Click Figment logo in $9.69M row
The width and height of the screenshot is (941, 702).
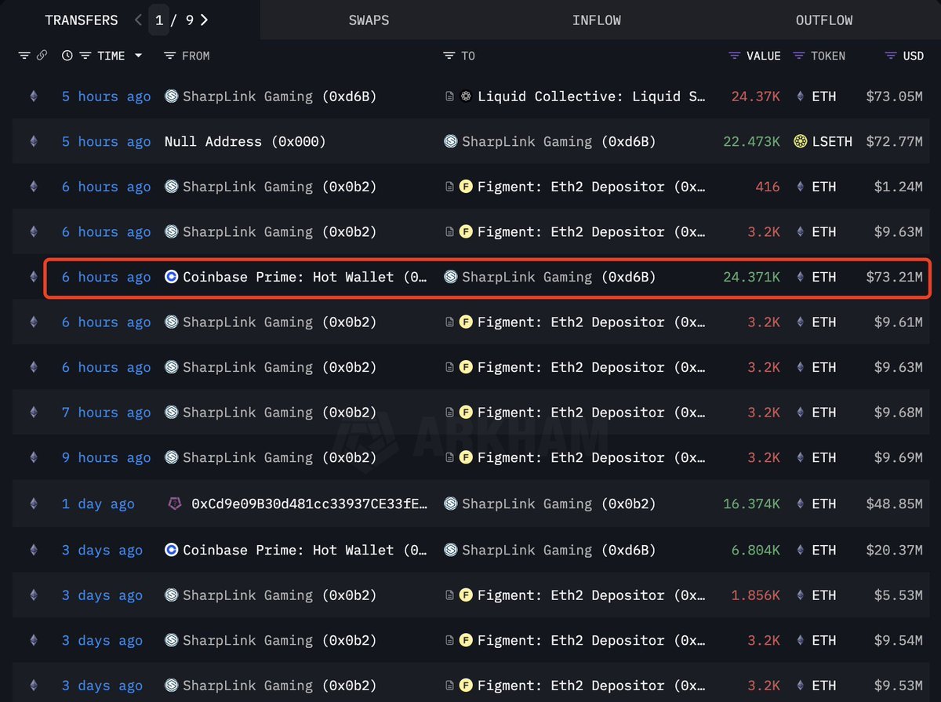click(466, 458)
